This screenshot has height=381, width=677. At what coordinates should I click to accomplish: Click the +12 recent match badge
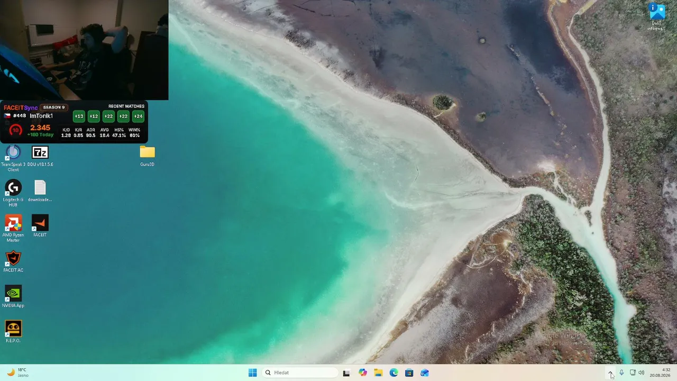(94, 116)
